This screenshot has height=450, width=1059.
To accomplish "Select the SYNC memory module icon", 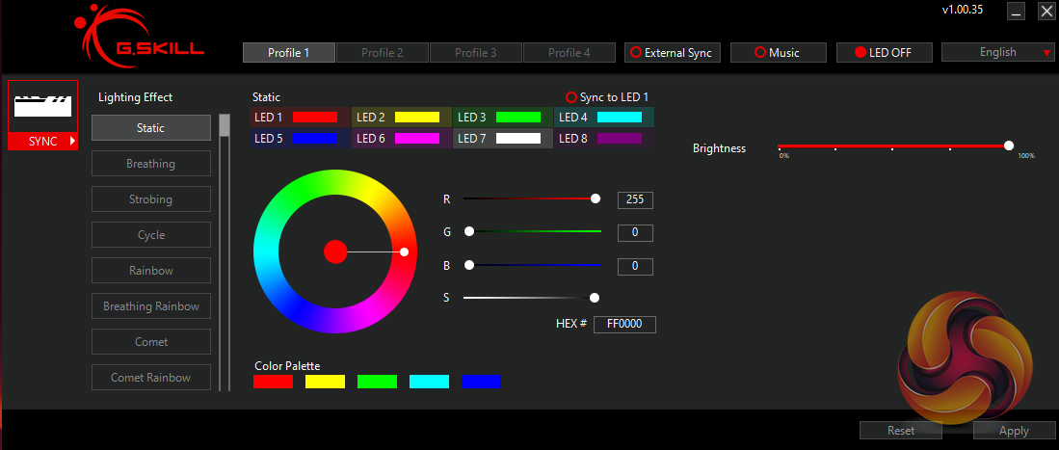I will (42, 115).
